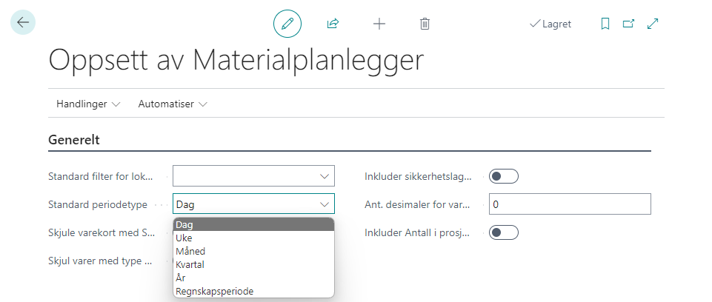Choose Måned in the dropdown list
The height and width of the screenshot is (302, 712).
point(190,252)
